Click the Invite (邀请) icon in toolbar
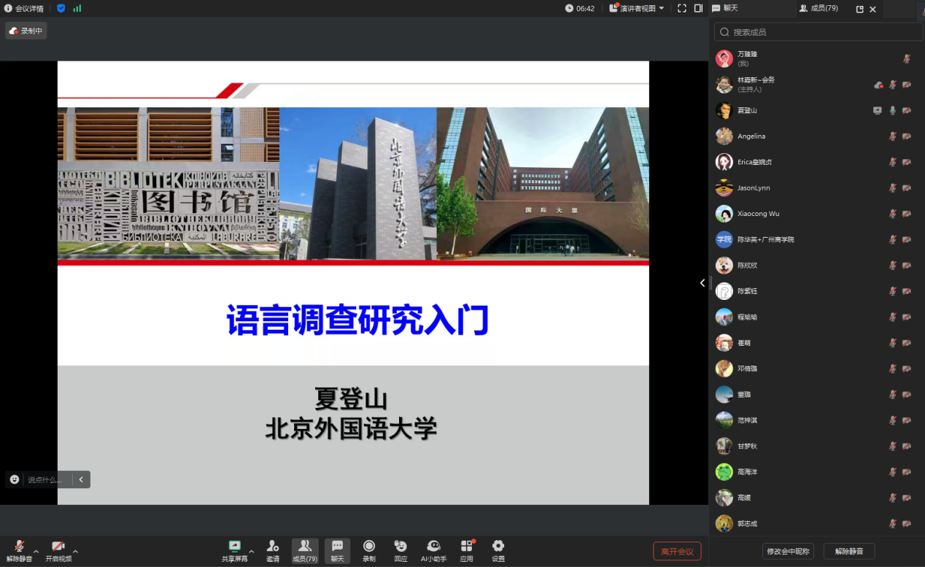 click(x=272, y=550)
